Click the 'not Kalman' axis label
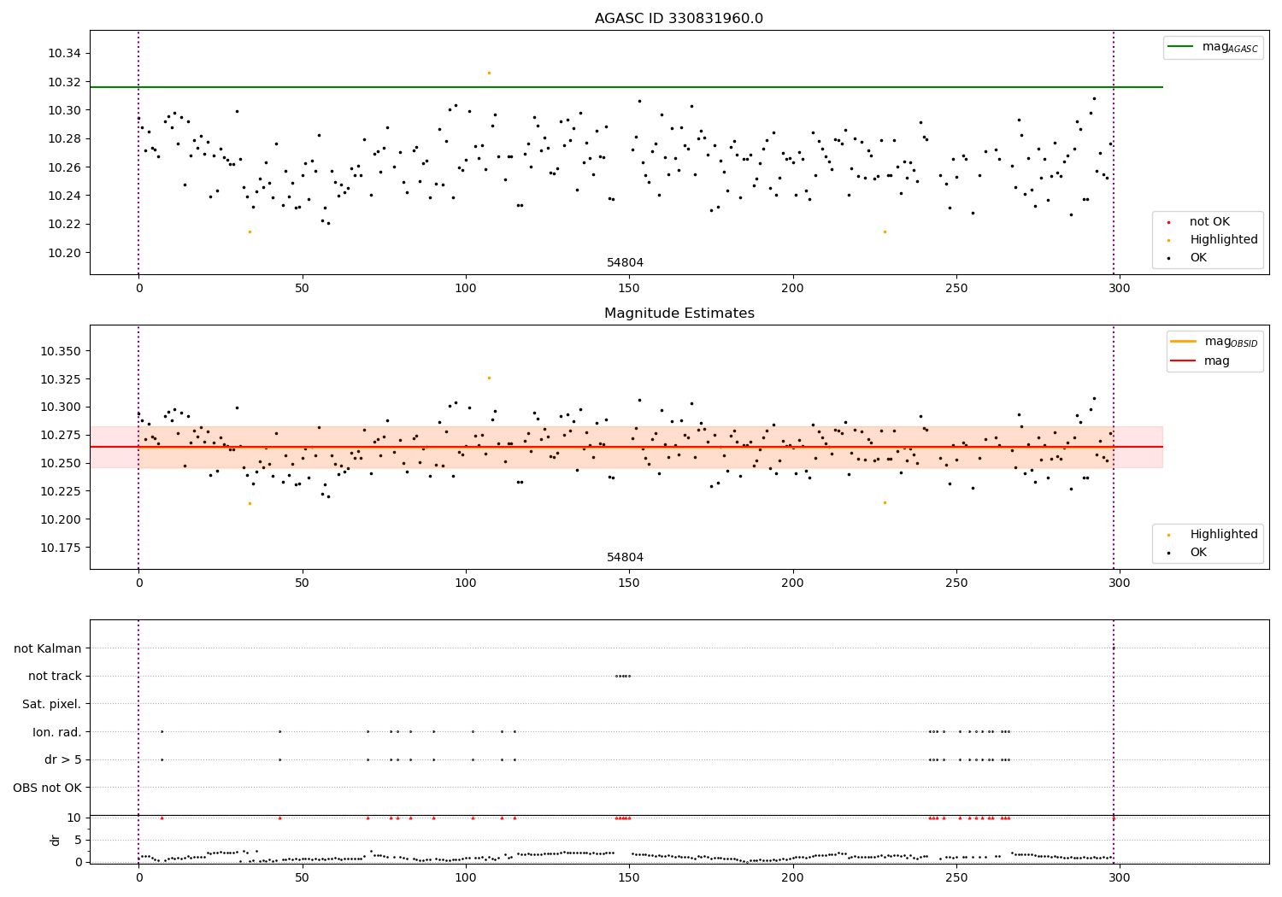Image resolution: width=1282 pixels, height=897 pixels. pos(48,648)
